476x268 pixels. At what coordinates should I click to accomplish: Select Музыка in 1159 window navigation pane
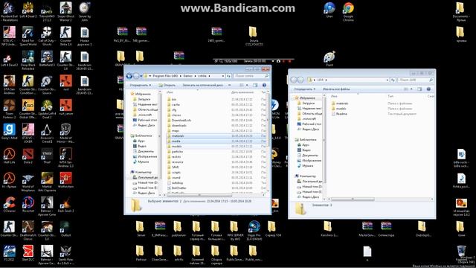[305, 166]
